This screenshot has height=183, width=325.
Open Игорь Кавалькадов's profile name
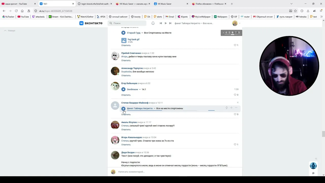(x=132, y=137)
